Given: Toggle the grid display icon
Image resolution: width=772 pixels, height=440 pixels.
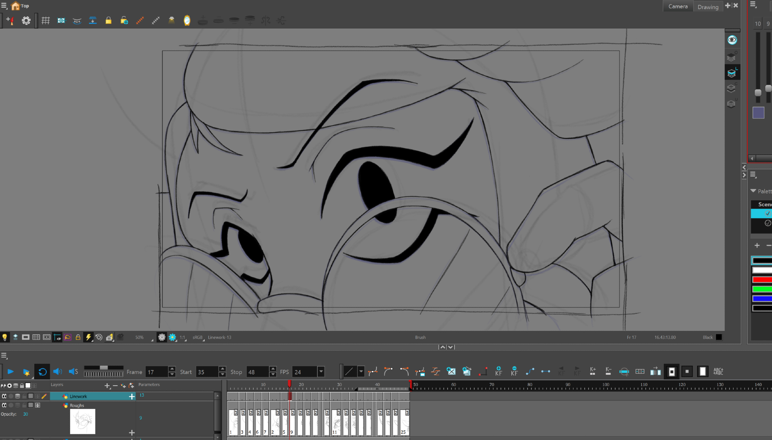Looking at the screenshot, I should tap(46, 20).
